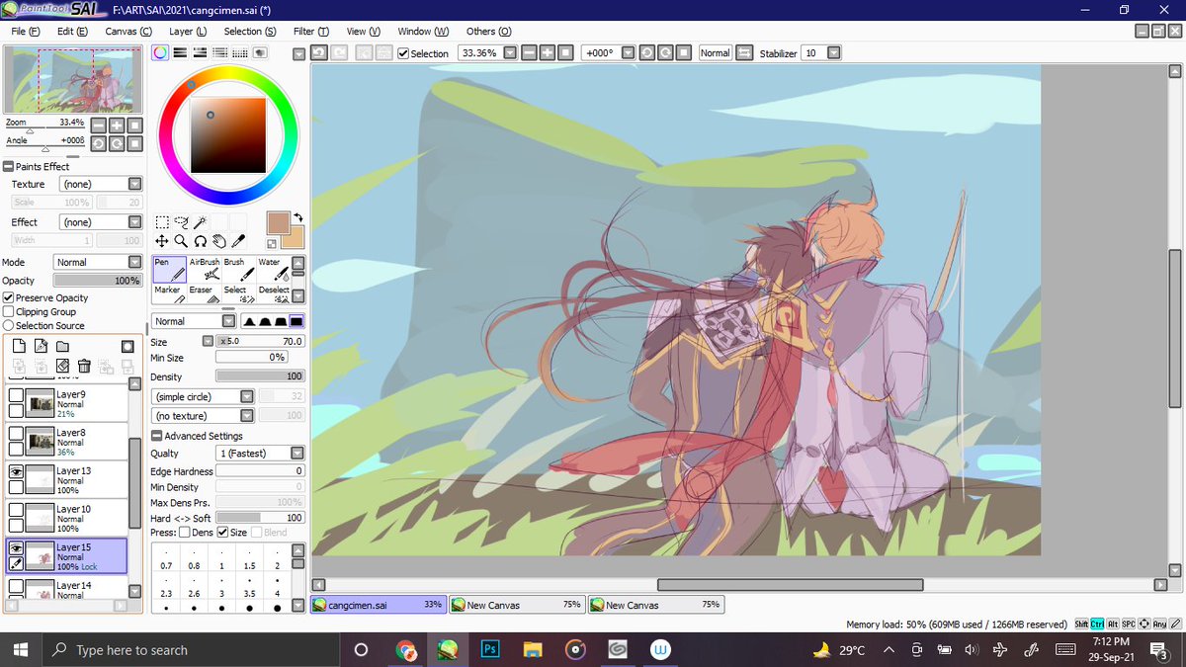Create a new layer folder

coord(62,346)
